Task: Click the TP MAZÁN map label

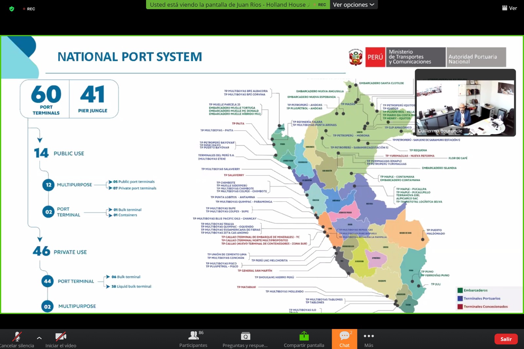Action: (x=348, y=104)
